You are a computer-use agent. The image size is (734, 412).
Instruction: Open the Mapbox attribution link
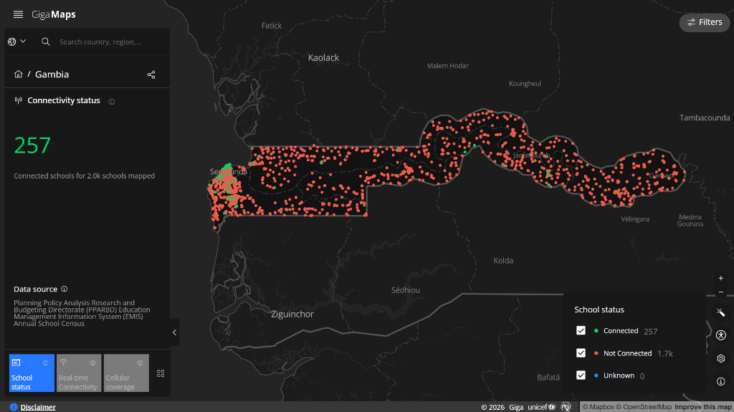point(598,407)
